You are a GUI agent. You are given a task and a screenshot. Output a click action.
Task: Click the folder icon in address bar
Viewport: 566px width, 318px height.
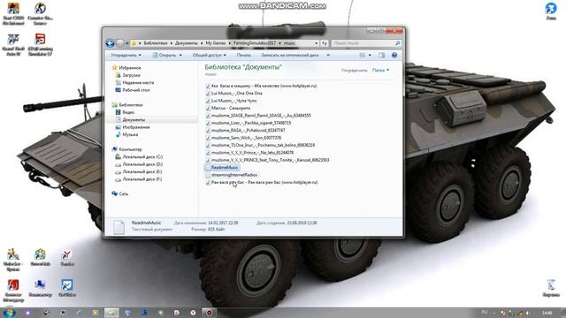point(134,43)
